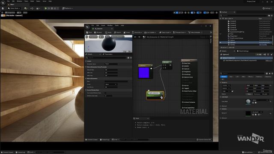This screenshot has height=154, width=274.
Task: Open File menu in Material Editor window
Action: (x=92, y=26)
